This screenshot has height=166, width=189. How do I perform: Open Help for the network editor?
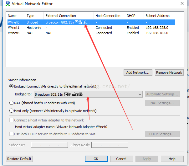tap(172, 159)
